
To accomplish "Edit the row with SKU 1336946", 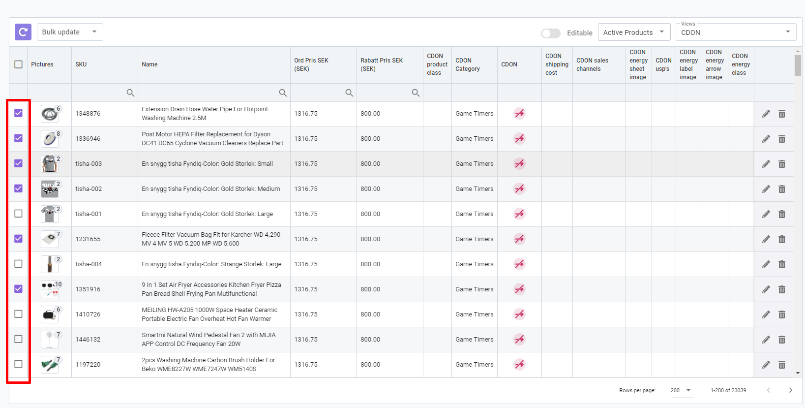I will pos(766,139).
